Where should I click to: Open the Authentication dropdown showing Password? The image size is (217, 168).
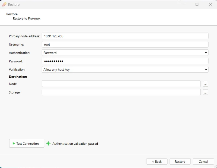(x=125, y=53)
